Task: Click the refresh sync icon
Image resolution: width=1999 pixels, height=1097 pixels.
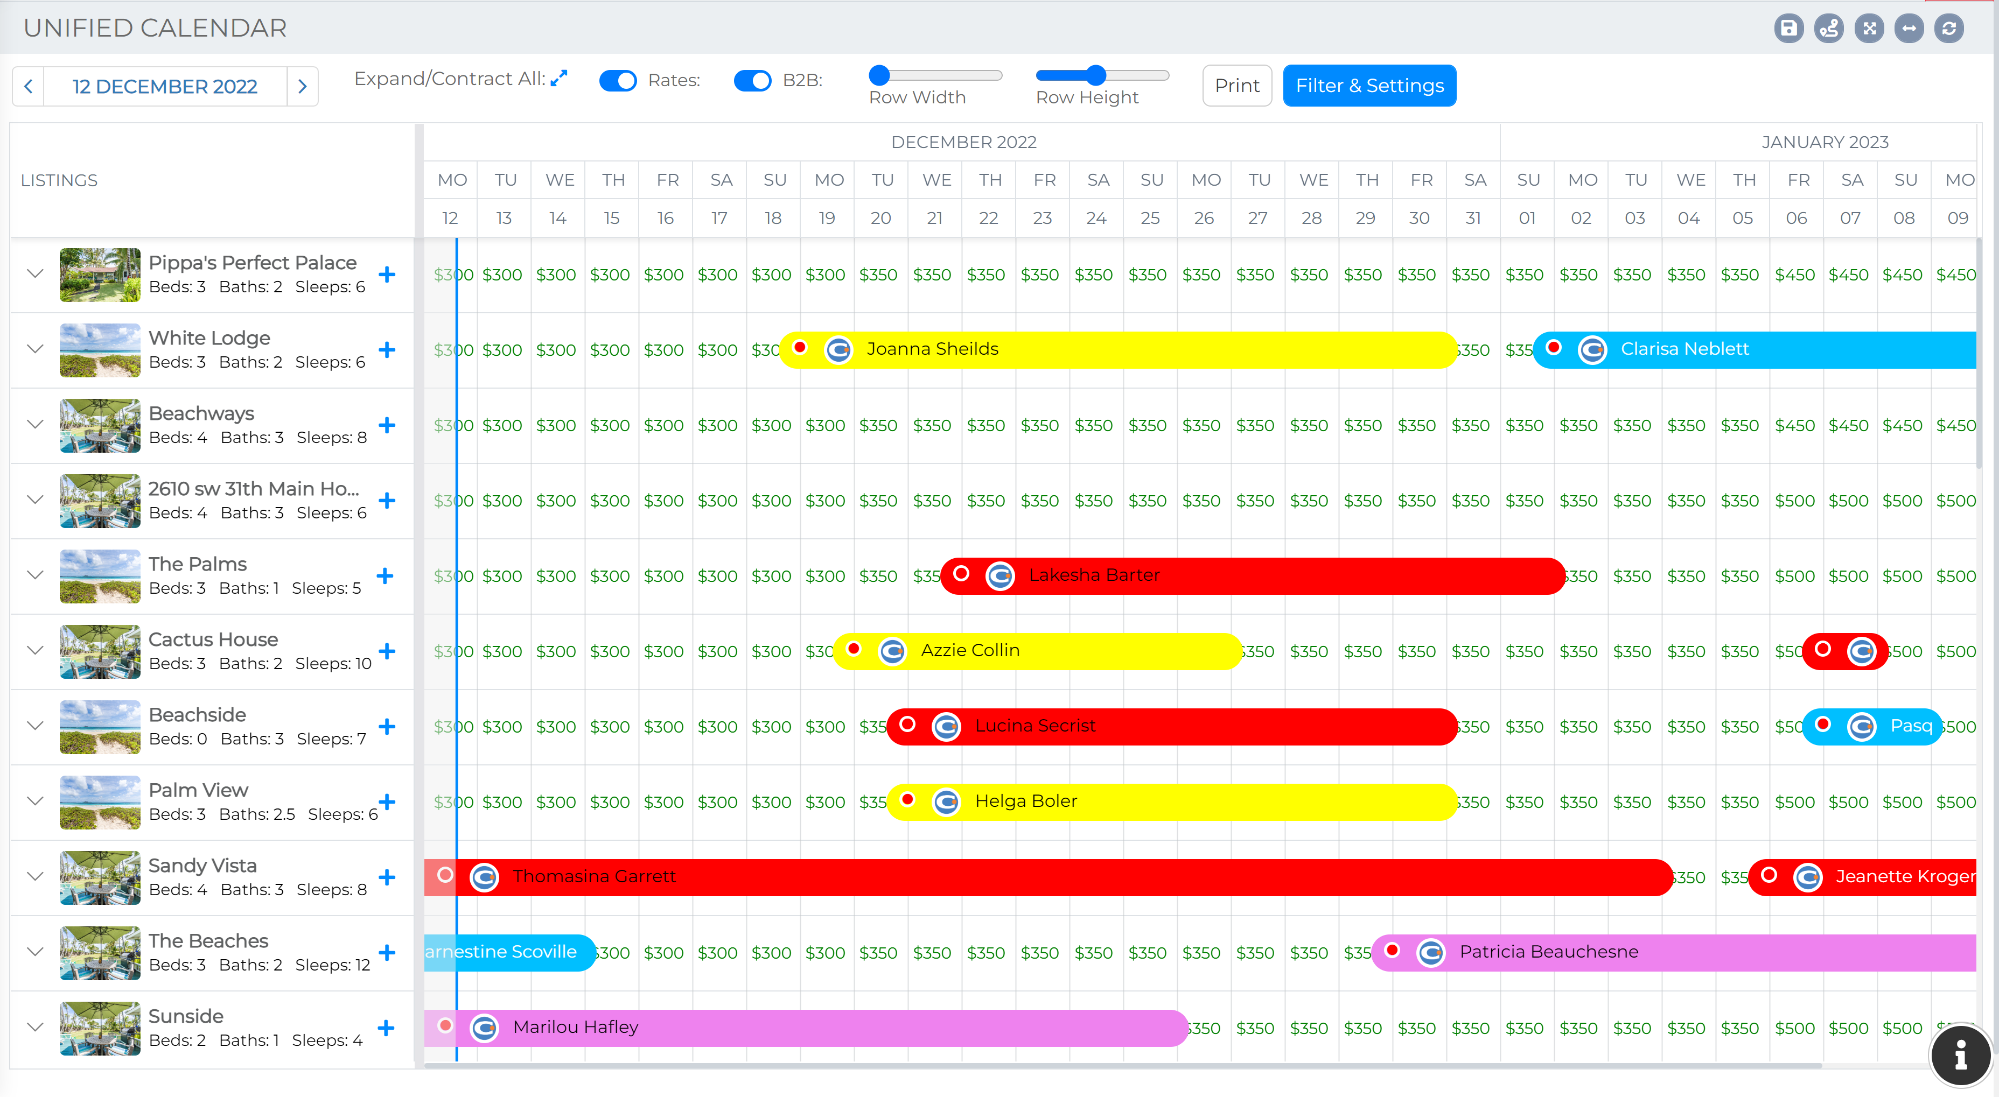Action: 1948,29
